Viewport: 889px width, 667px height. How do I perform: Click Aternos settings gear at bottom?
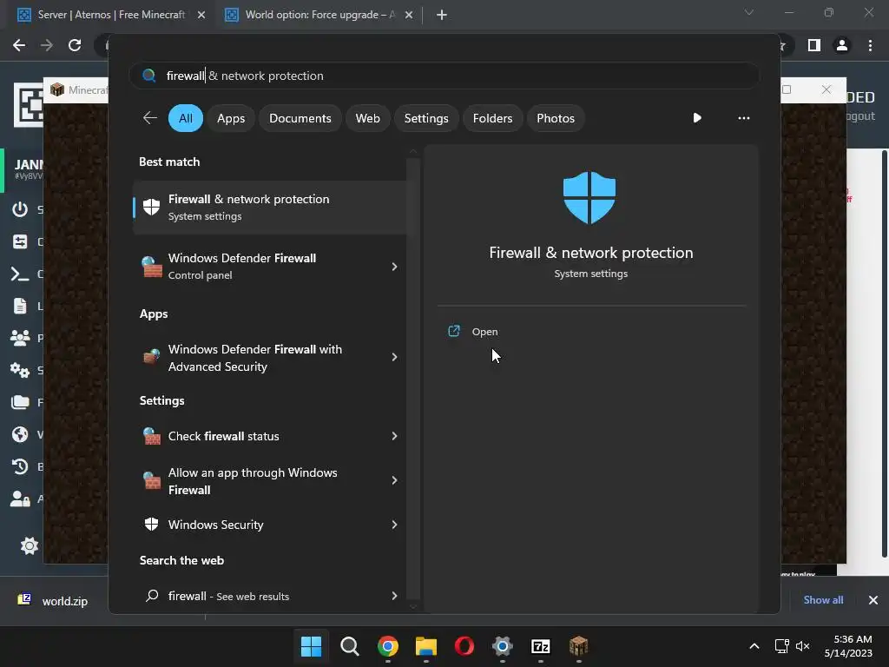coord(29,545)
